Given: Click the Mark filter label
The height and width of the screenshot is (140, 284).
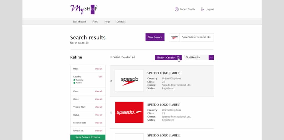Looking at the screenshot, I should pyautogui.click(x=75, y=69).
